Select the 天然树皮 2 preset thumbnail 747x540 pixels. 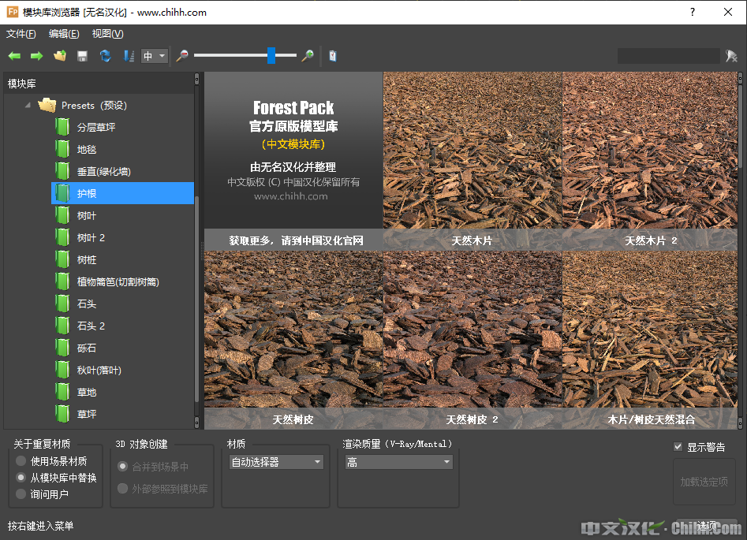click(x=472, y=339)
